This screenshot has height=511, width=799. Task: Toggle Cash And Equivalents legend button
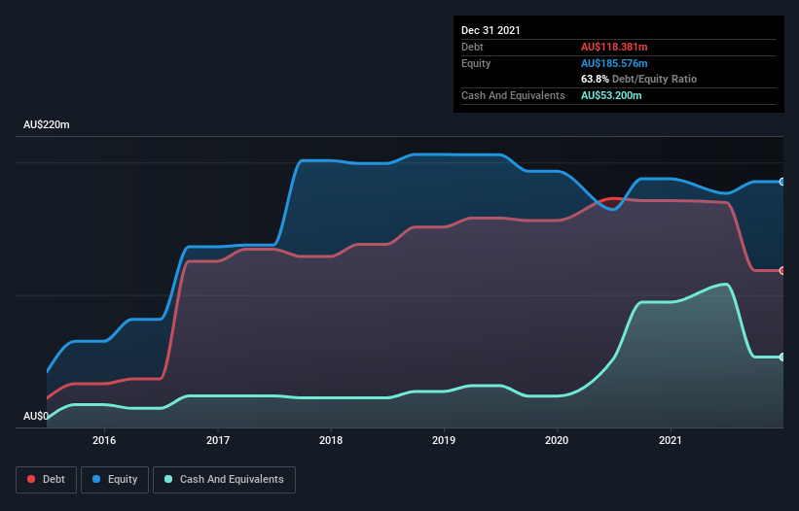(x=224, y=480)
